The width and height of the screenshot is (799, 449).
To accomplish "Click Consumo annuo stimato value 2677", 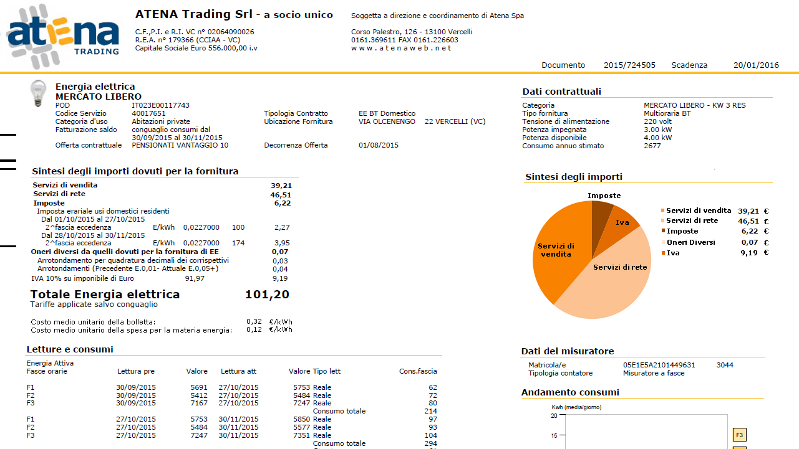I will coord(652,146).
